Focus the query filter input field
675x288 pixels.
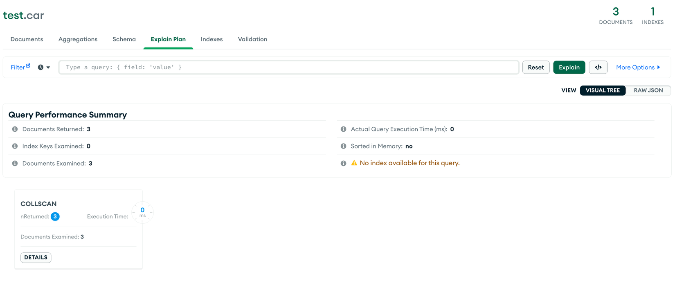point(288,67)
